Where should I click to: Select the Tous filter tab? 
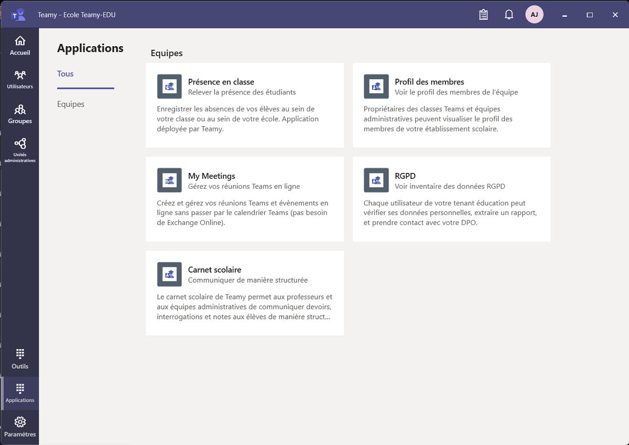[x=66, y=74]
